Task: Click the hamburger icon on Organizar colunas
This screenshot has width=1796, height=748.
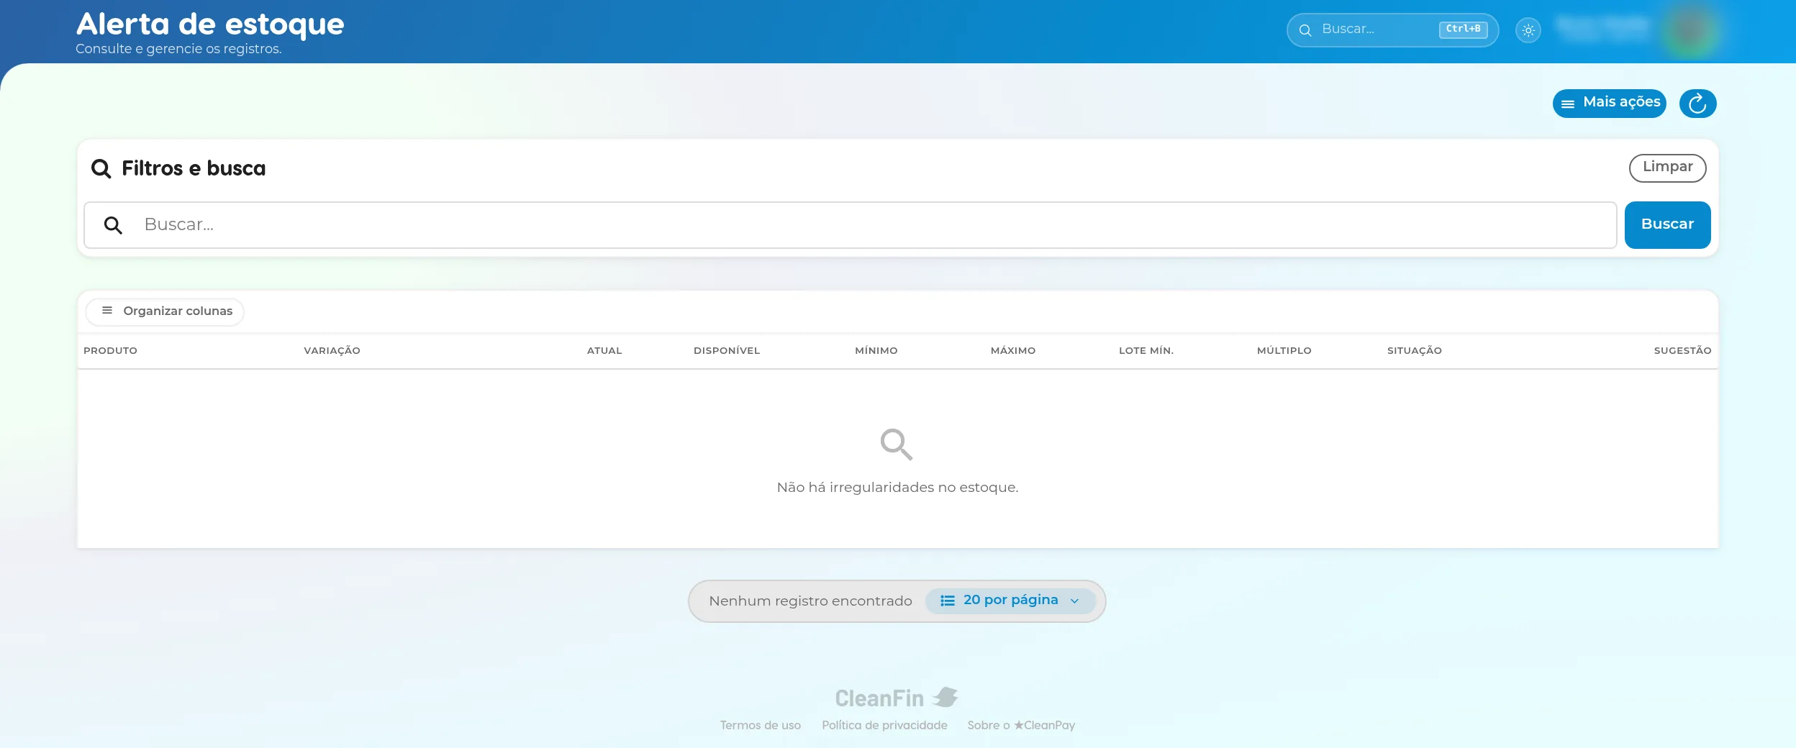Action: point(107,311)
